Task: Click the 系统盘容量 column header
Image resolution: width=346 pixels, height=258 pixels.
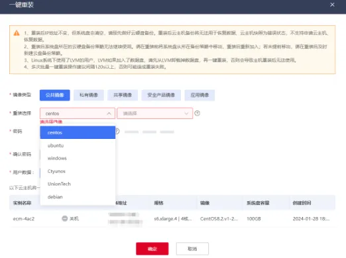Action: pyautogui.click(x=258, y=203)
